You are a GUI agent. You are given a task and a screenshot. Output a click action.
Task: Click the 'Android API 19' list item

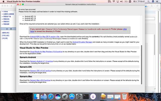pos(30,18)
